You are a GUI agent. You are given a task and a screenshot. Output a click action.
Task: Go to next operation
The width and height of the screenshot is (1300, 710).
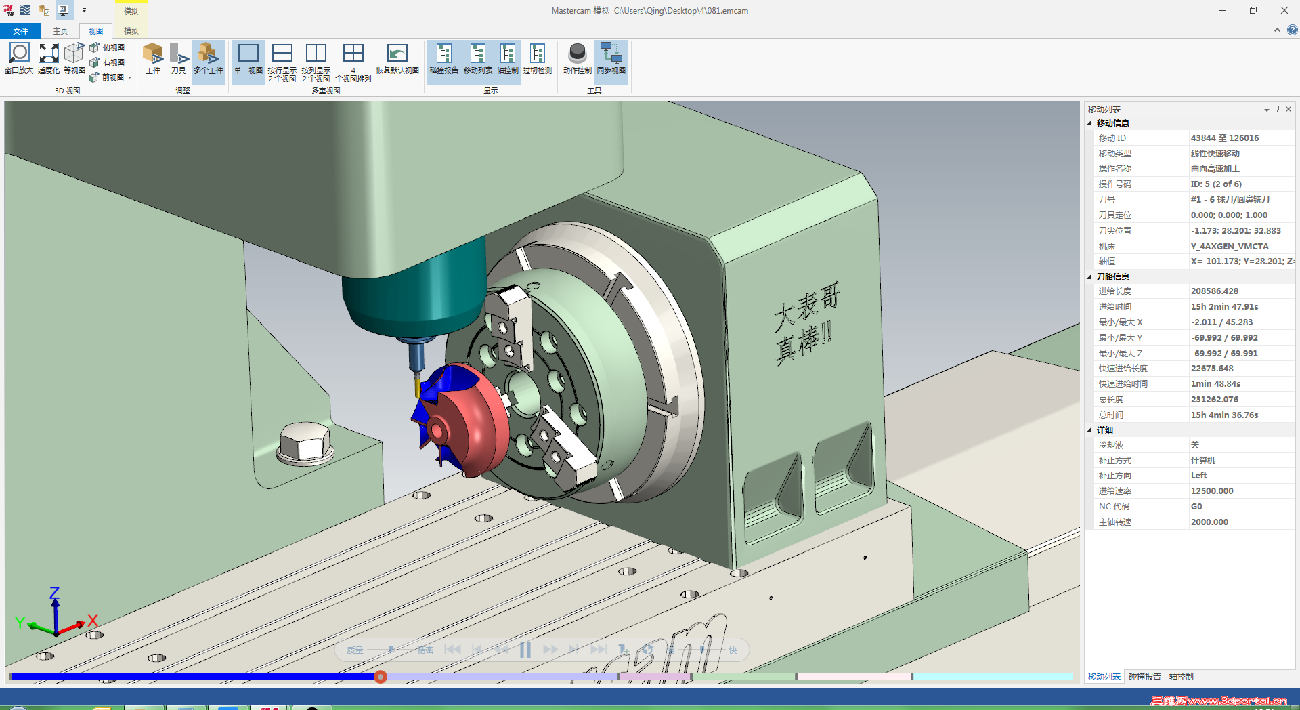573,650
